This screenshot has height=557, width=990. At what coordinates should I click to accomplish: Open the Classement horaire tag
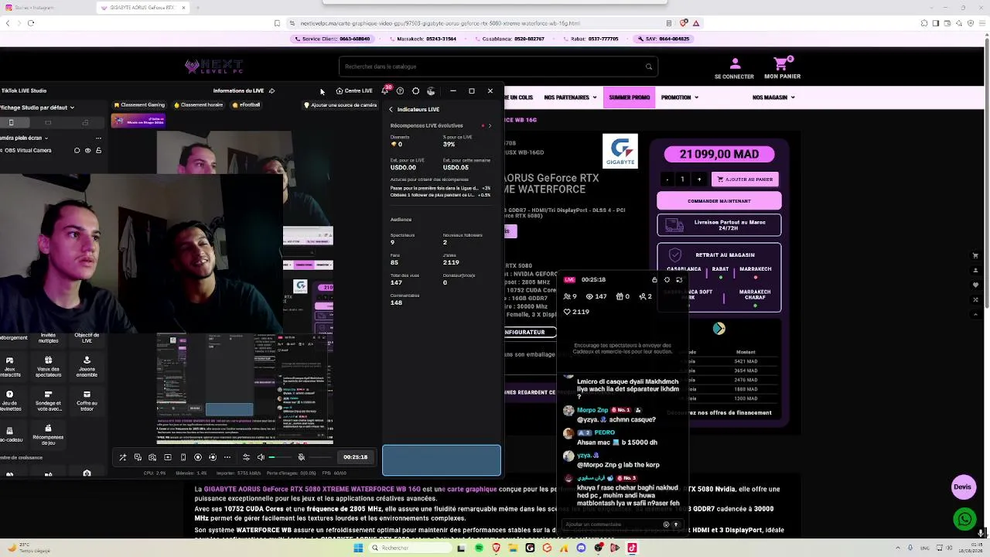(x=198, y=105)
